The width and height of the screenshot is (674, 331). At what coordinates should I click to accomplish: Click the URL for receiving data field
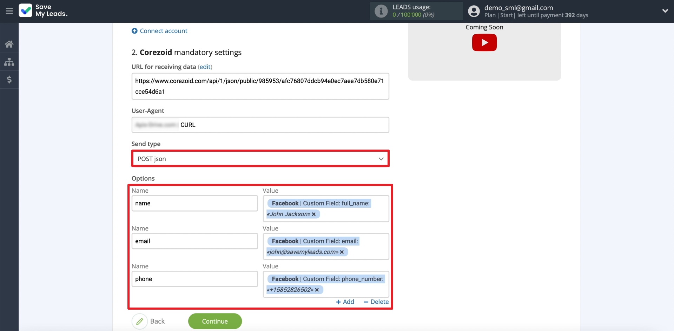tap(260, 86)
